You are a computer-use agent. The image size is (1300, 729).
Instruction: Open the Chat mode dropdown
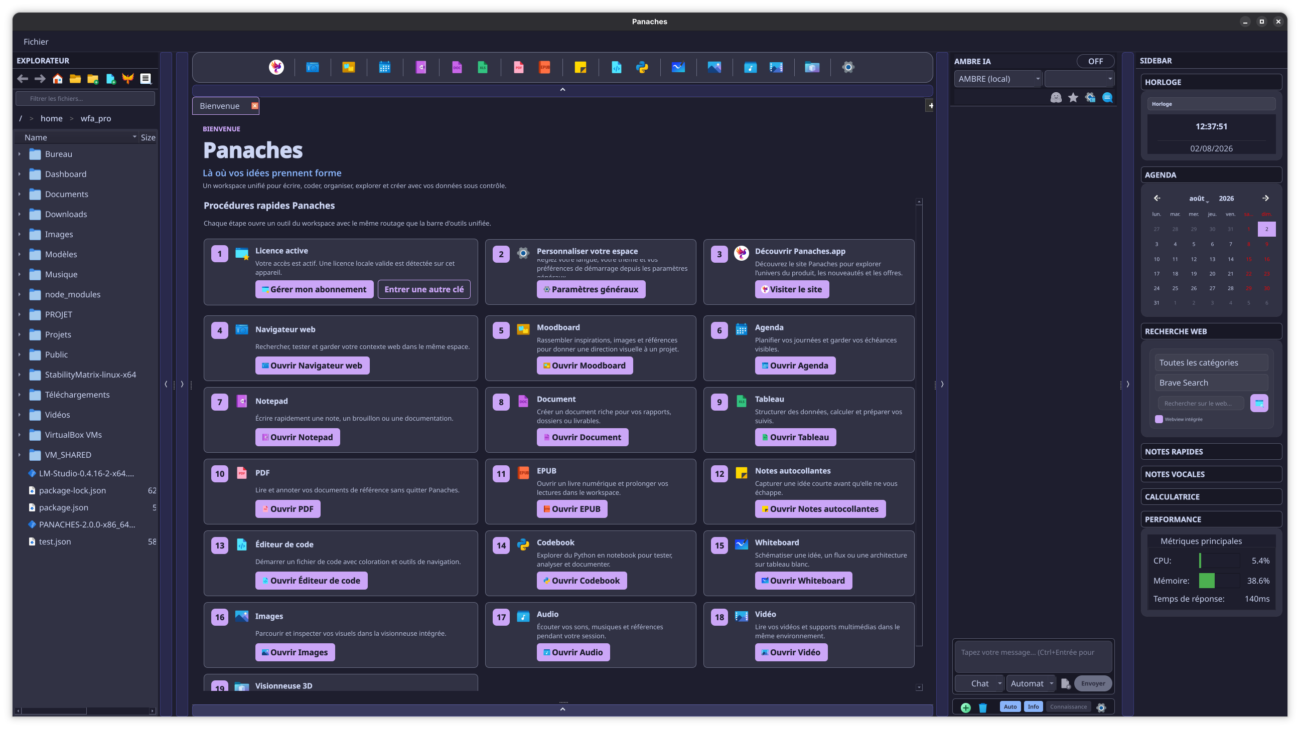click(x=979, y=684)
